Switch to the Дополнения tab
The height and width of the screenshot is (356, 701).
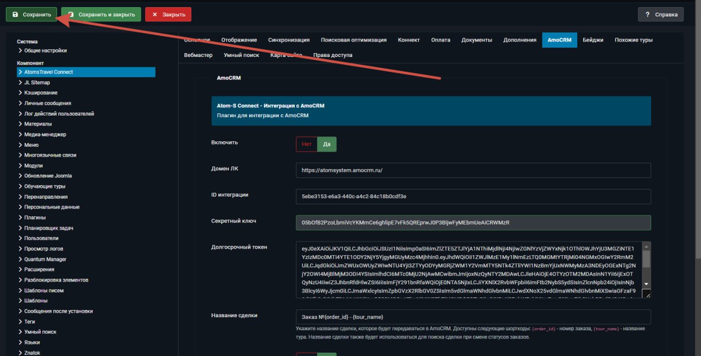[x=520, y=40]
